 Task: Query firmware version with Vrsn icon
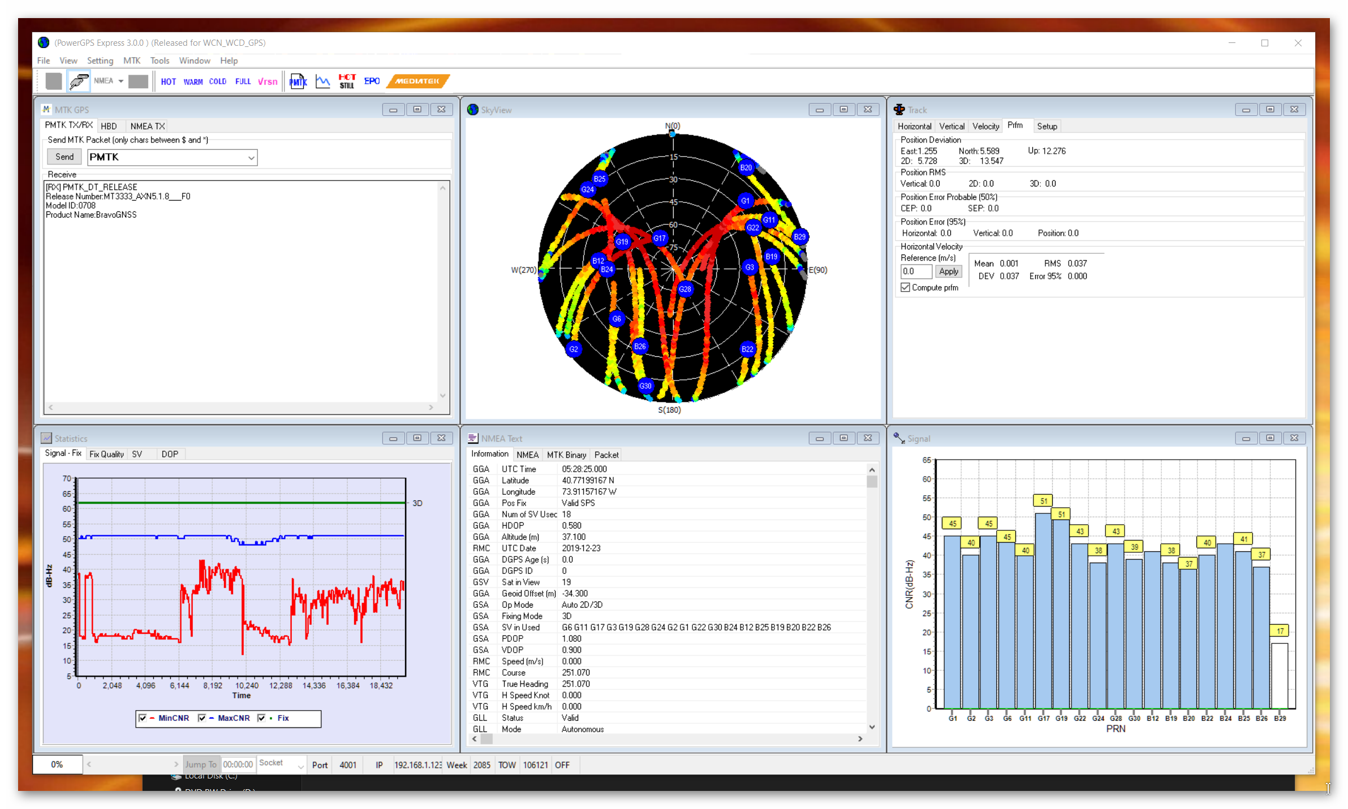coord(268,81)
